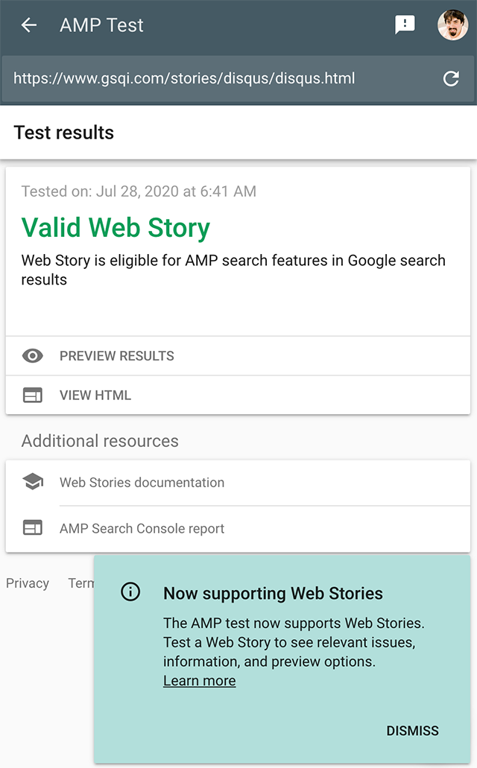Go back using the arrow icon

29,25
